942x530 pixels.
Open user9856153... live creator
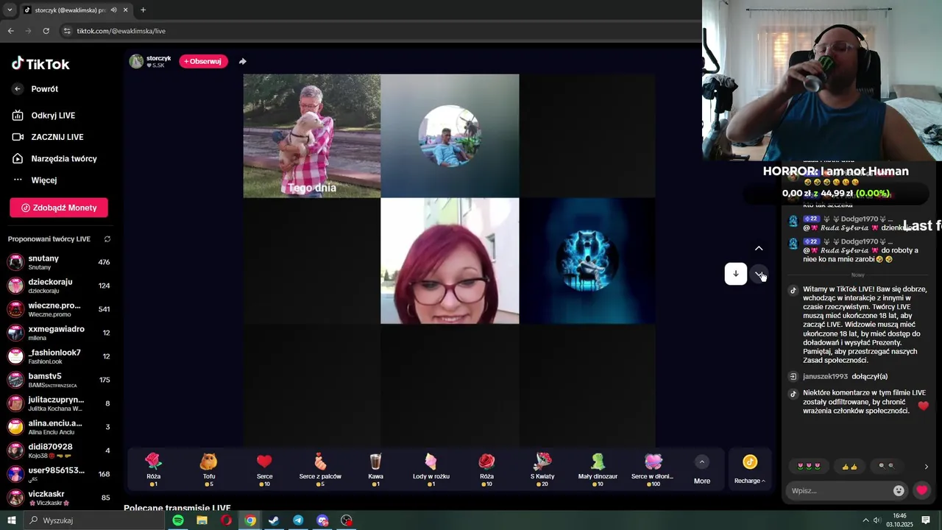click(x=59, y=474)
